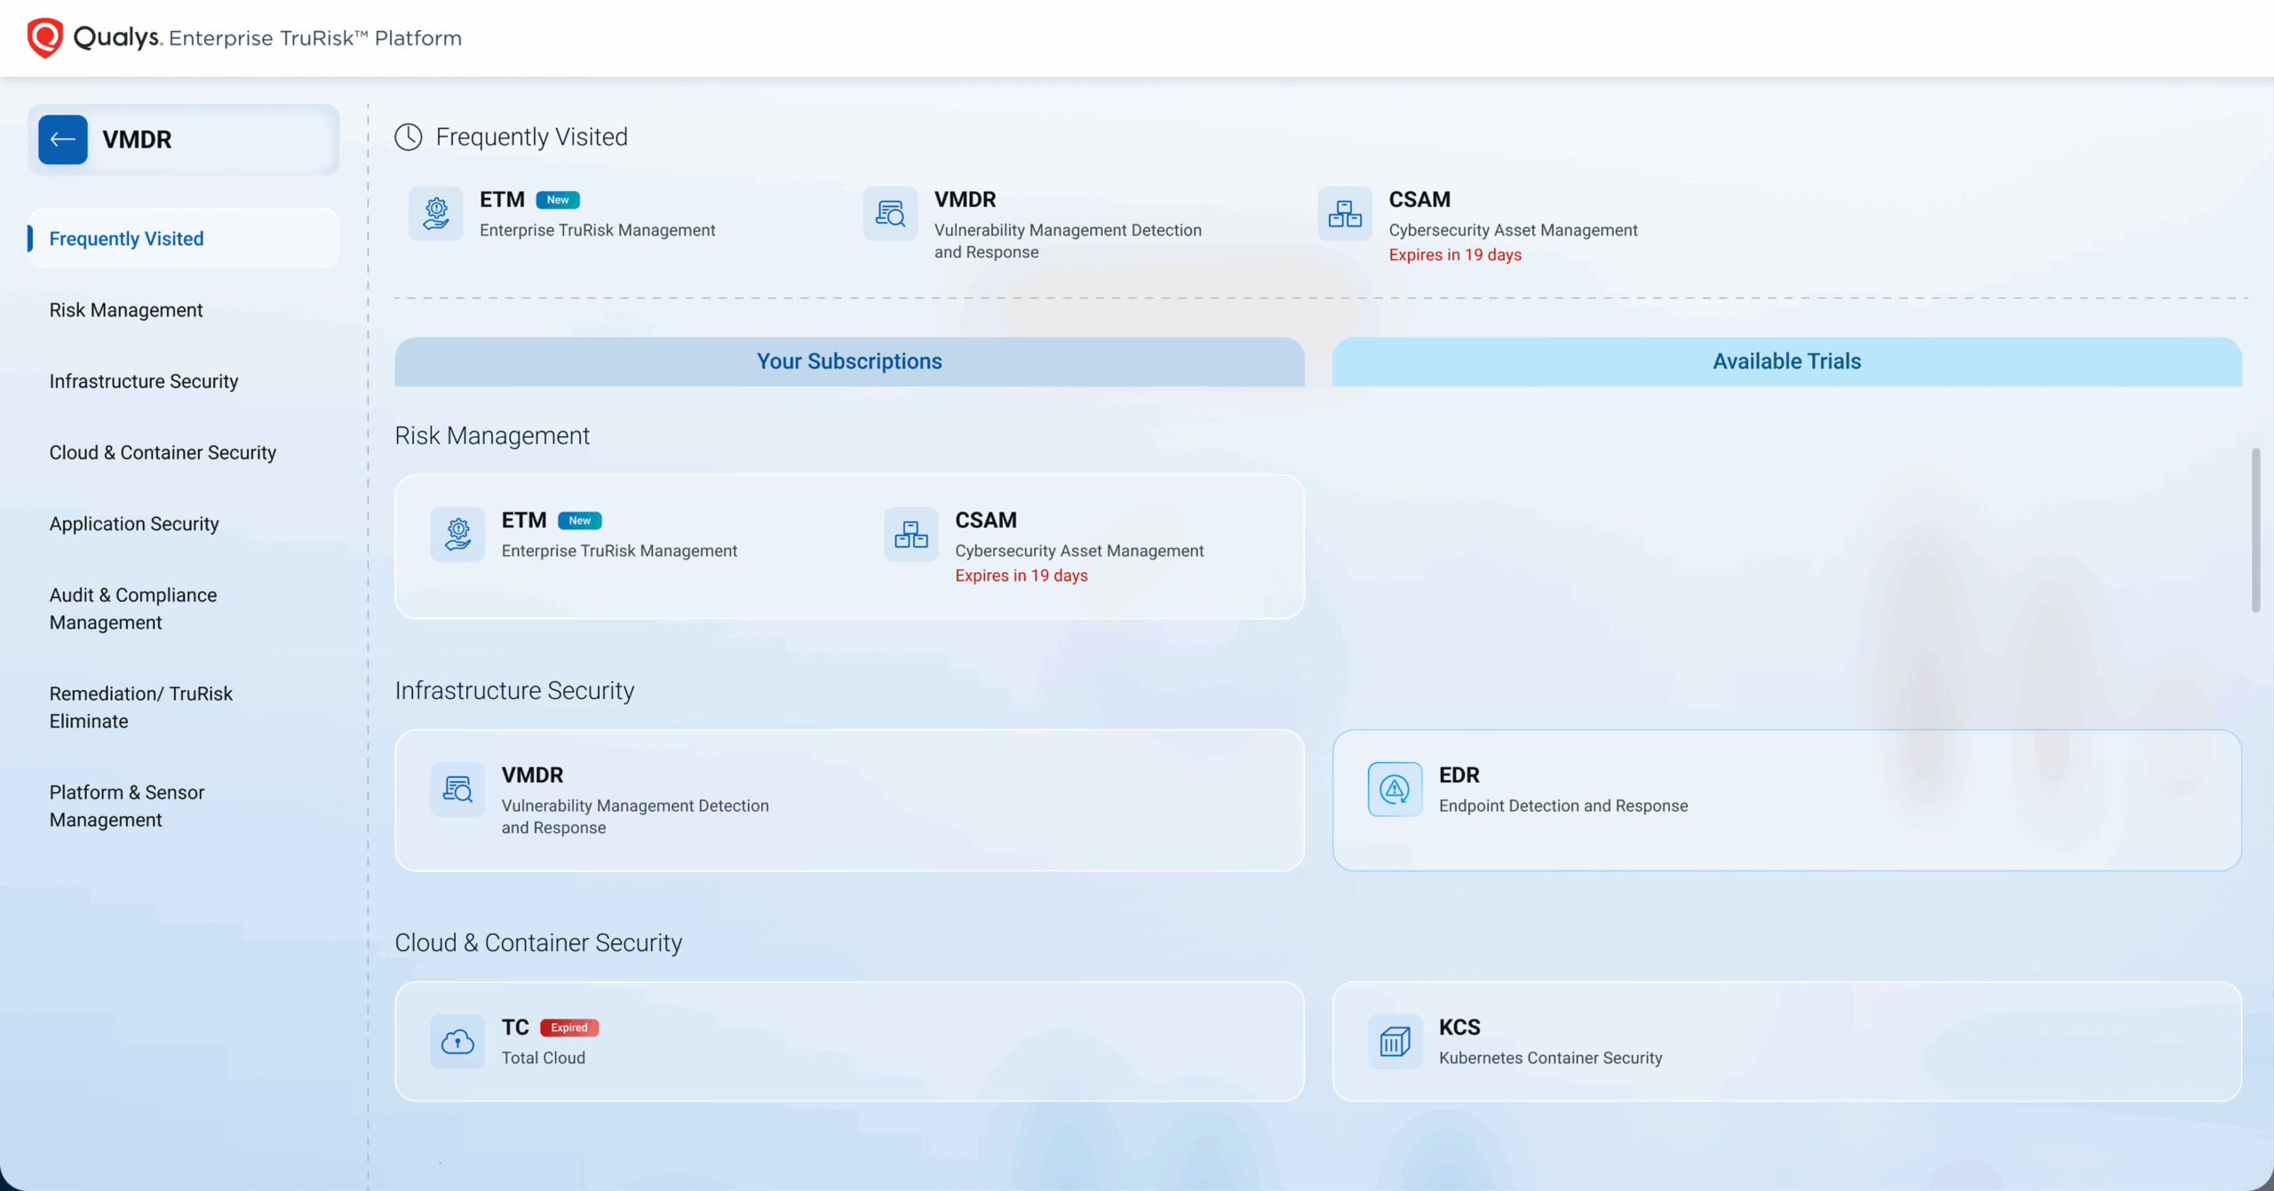
Task: Click 'Endpoint Detection and Response' description
Action: point(1563,806)
